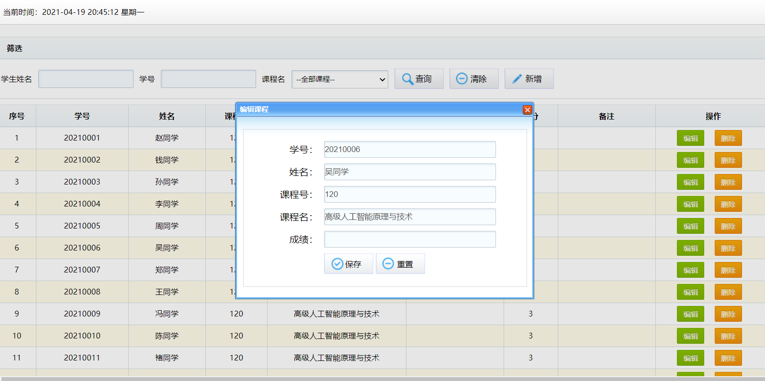The width and height of the screenshot is (765, 381).
Task: Click the minus circle icon on 清除
Action: (462, 78)
